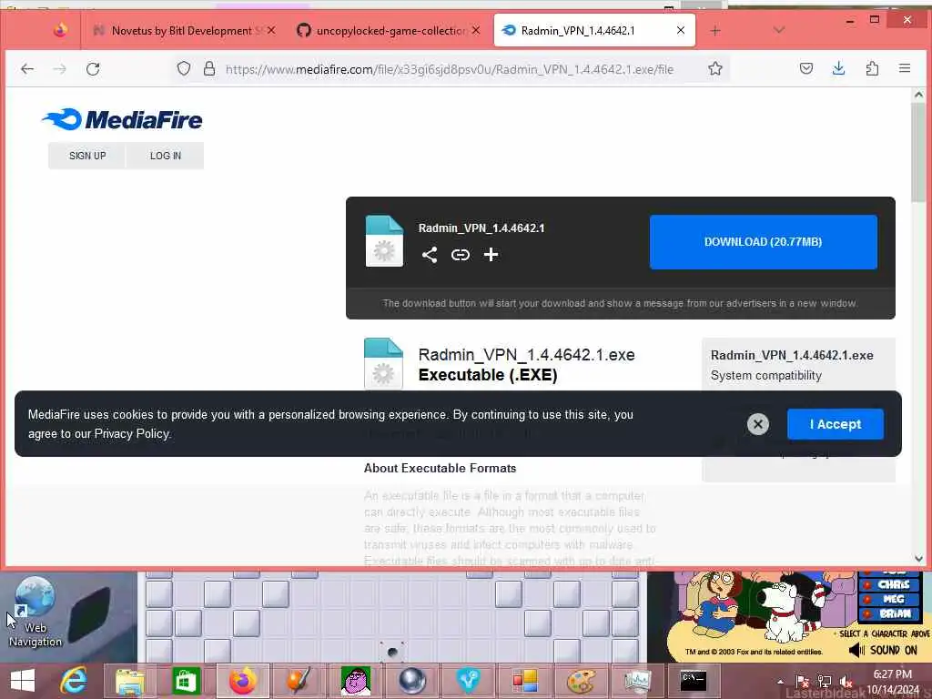Reload the MediaFire page
Screen dimensions: 932x699
[x=93, y=69]
